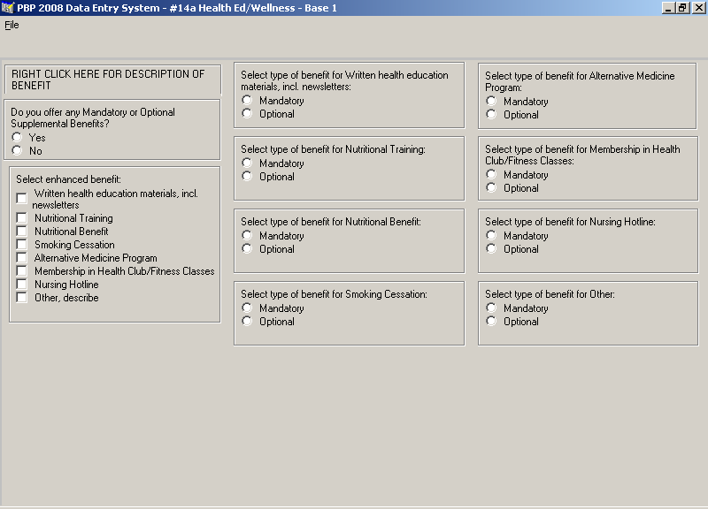Open the File menu

click(12, 26)
